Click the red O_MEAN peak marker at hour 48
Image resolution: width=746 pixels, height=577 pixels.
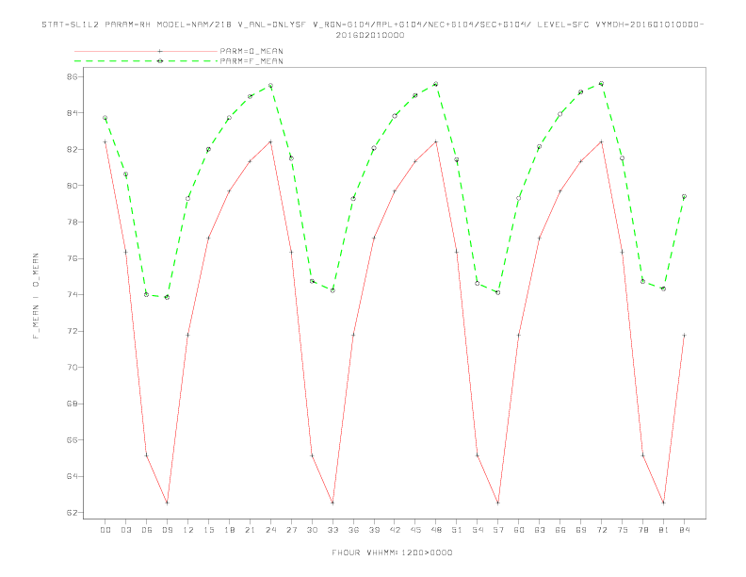pos(436,141)
